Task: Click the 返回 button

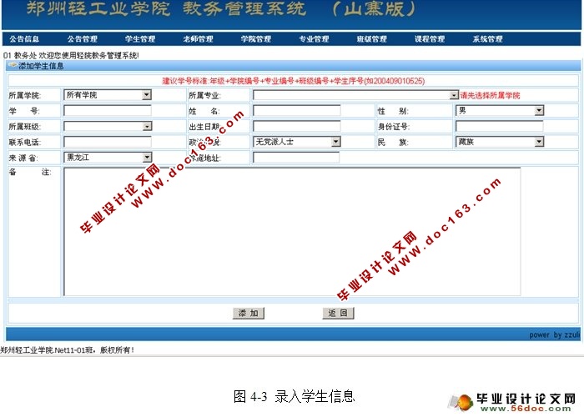Action: click(x=338, y=313)
